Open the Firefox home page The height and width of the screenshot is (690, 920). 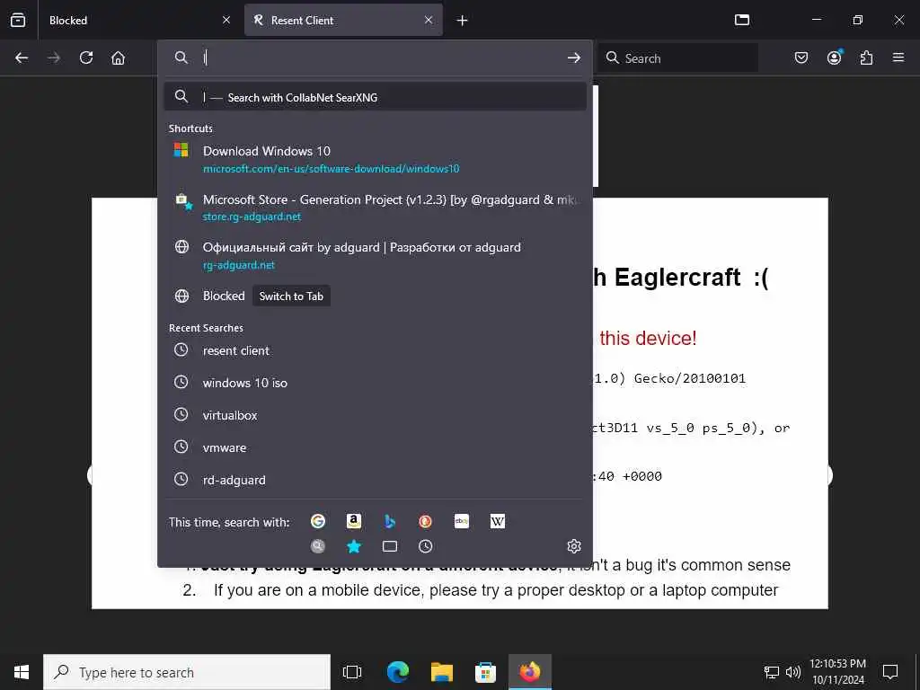click(x=118, y=57)
